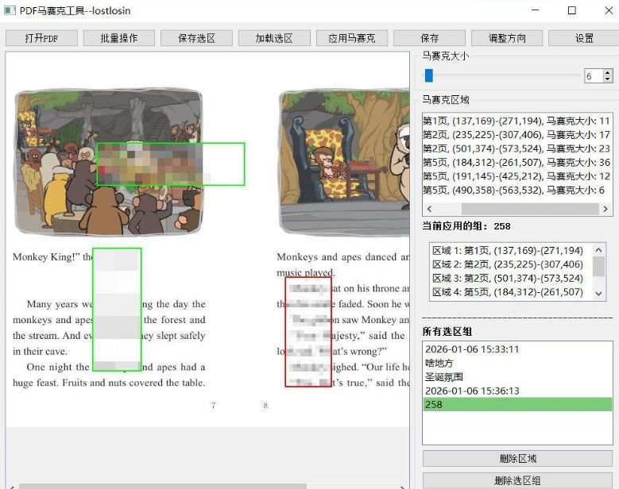Click the mosaic size value field showing 6

594,75
